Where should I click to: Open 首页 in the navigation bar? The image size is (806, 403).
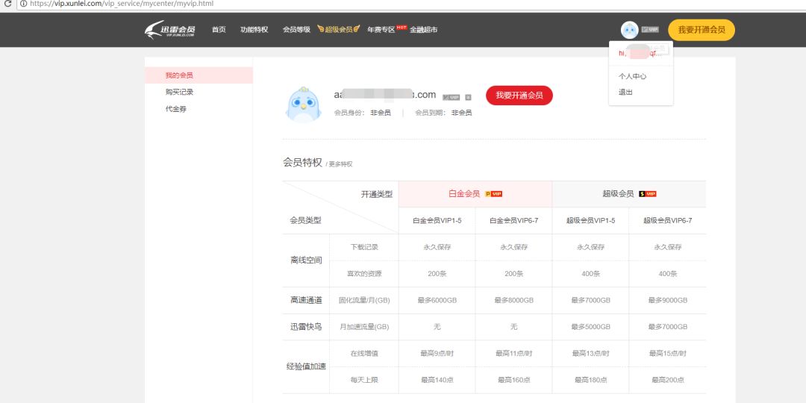[219, 30]
